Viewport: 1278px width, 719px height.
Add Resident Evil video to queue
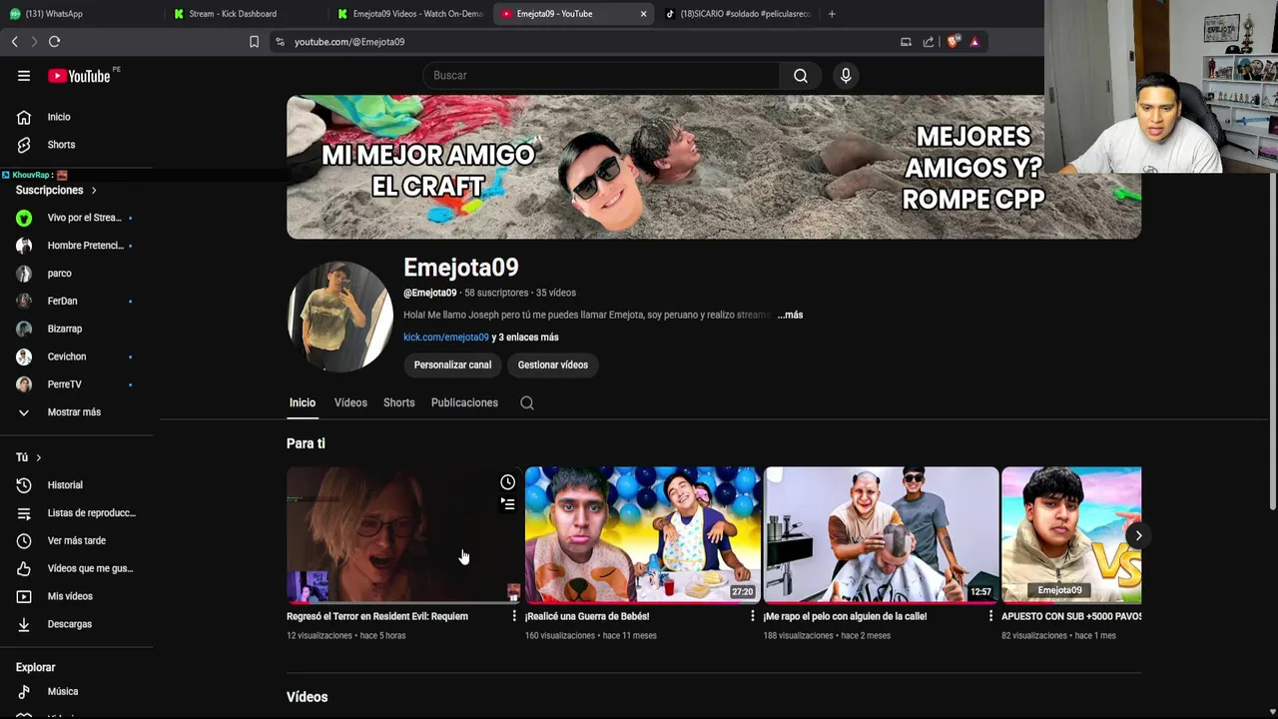(x=507, y=504)
